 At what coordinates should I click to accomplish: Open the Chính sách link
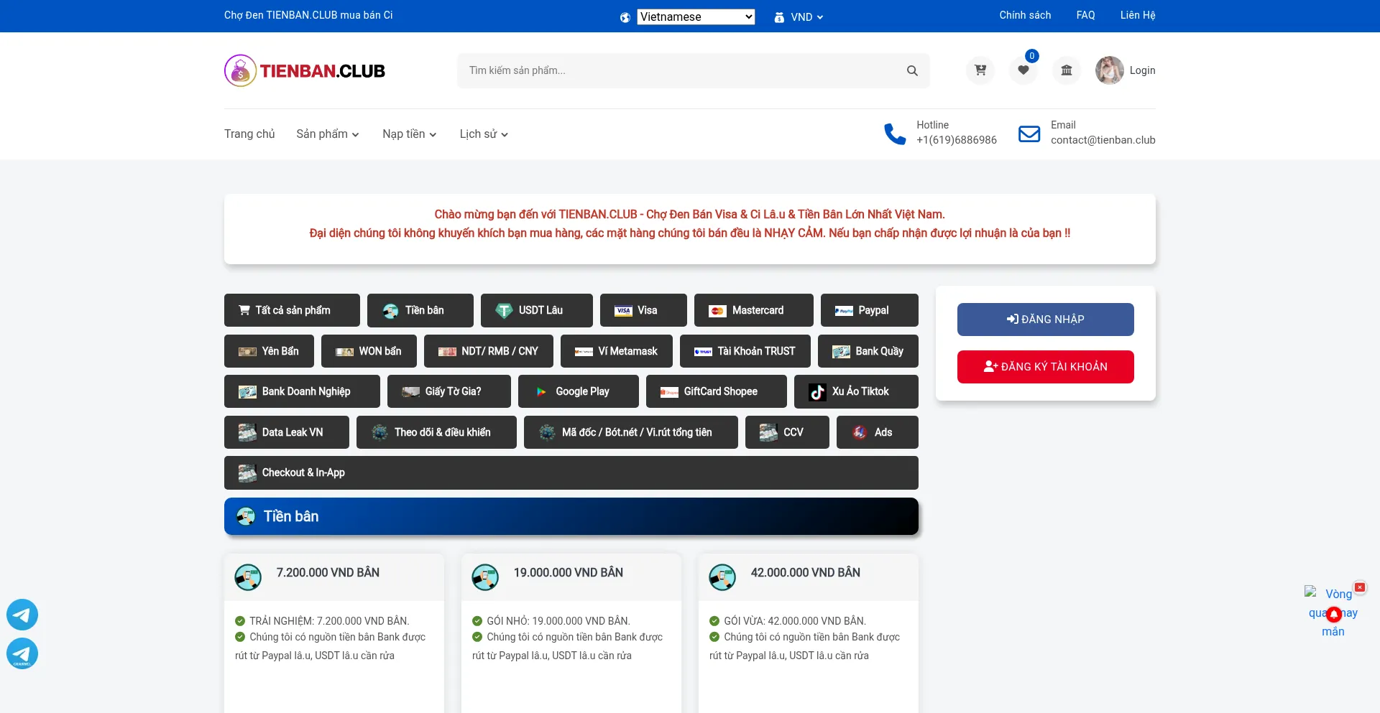pos(1025,15)
